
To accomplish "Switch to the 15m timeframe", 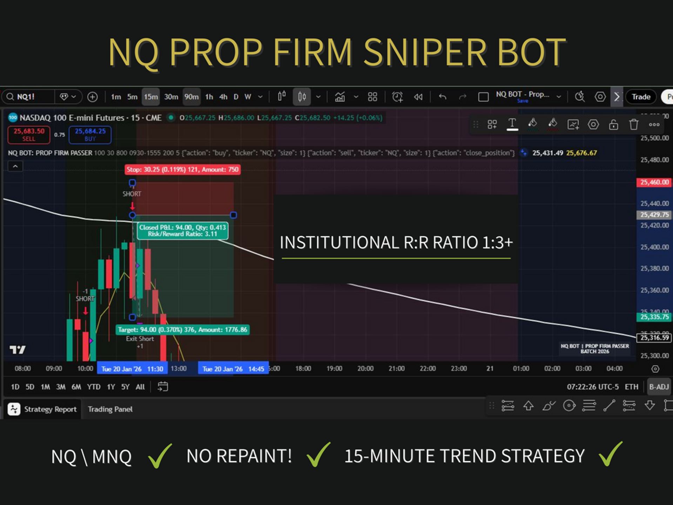I will click(151, 97).
